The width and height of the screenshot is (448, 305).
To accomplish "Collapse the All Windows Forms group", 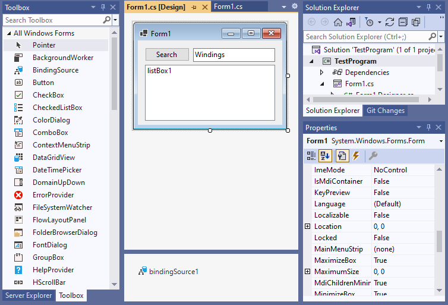I will (9, 33).
